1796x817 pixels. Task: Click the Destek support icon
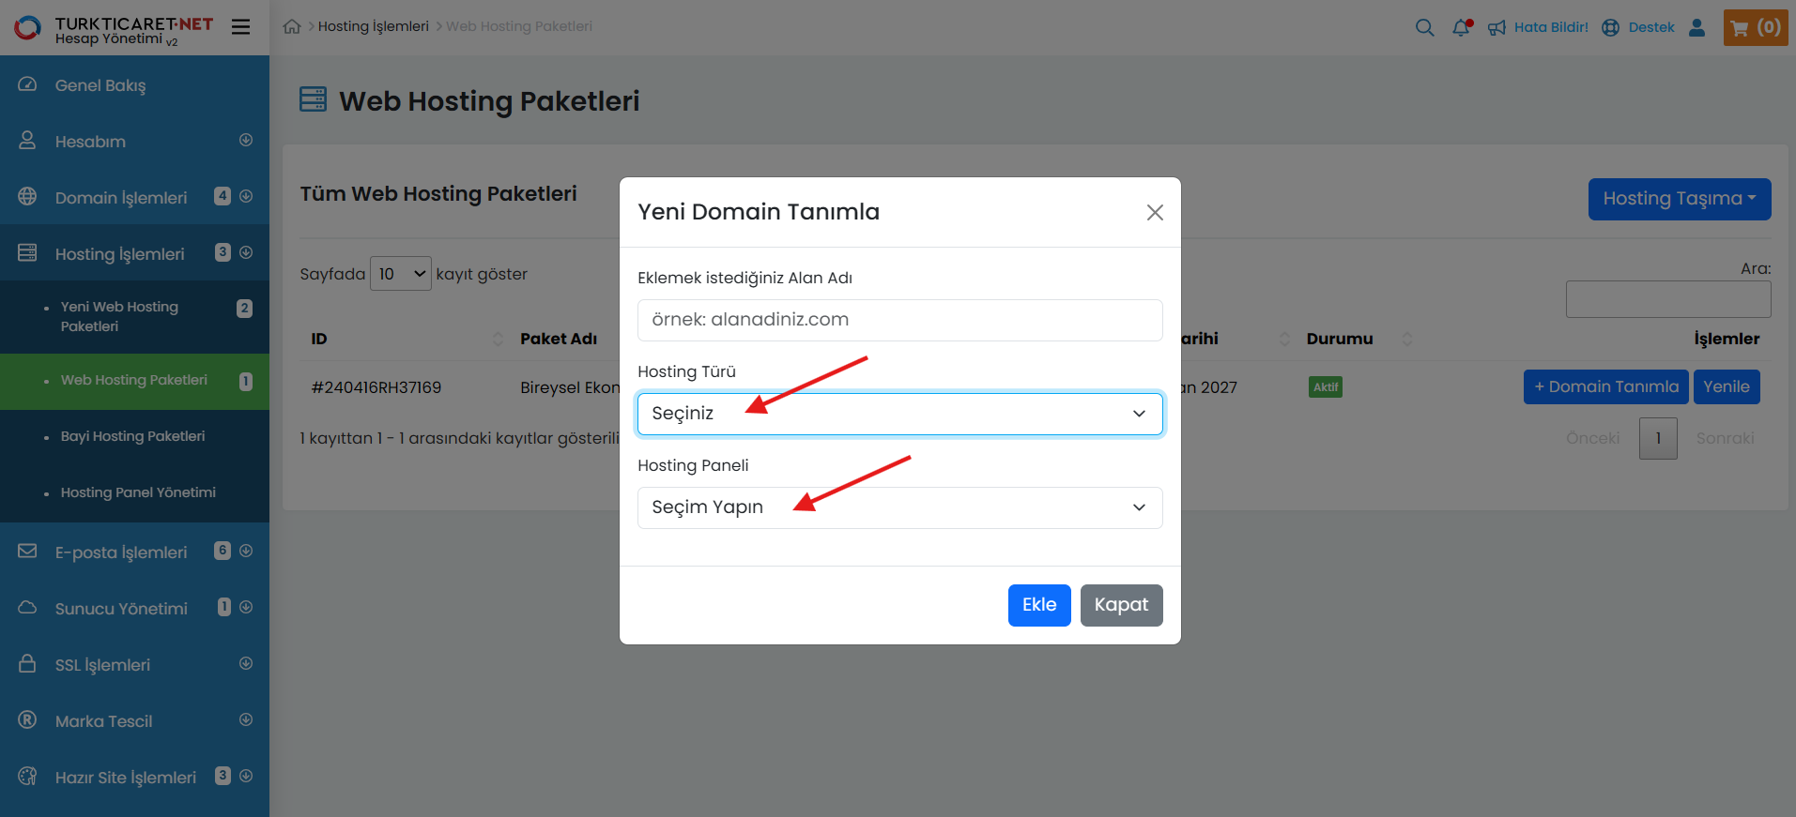pyautogui.click(x=1611, y=27)
